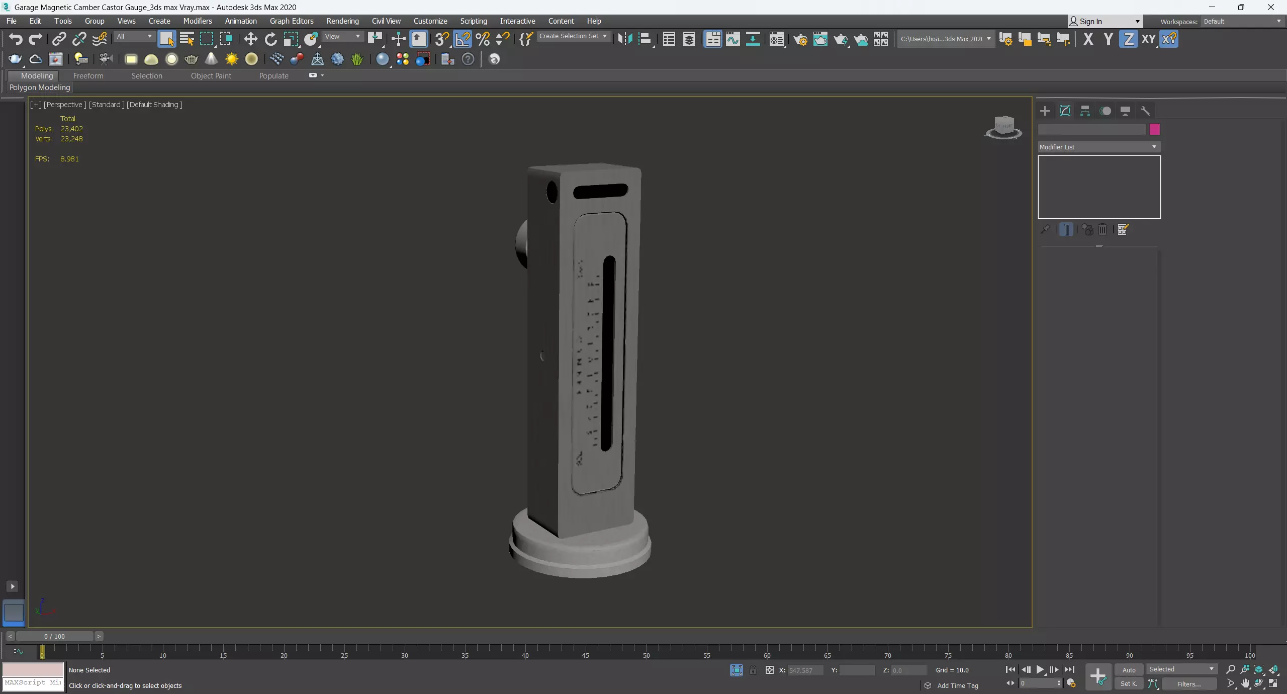The width and height of the screenshot is (1287, 694).
Task: Choose the Select and Move tool
Action: pos(250,39)
